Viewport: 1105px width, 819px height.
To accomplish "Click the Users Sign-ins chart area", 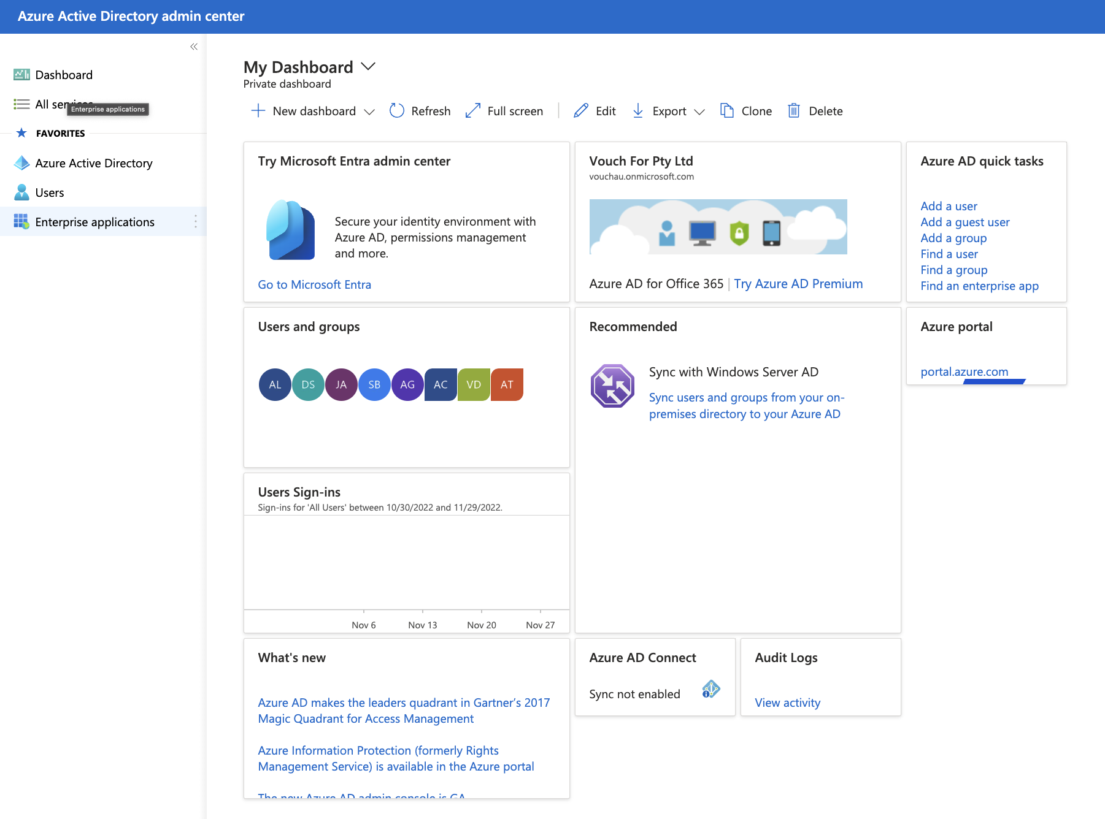I will point(406,563).
